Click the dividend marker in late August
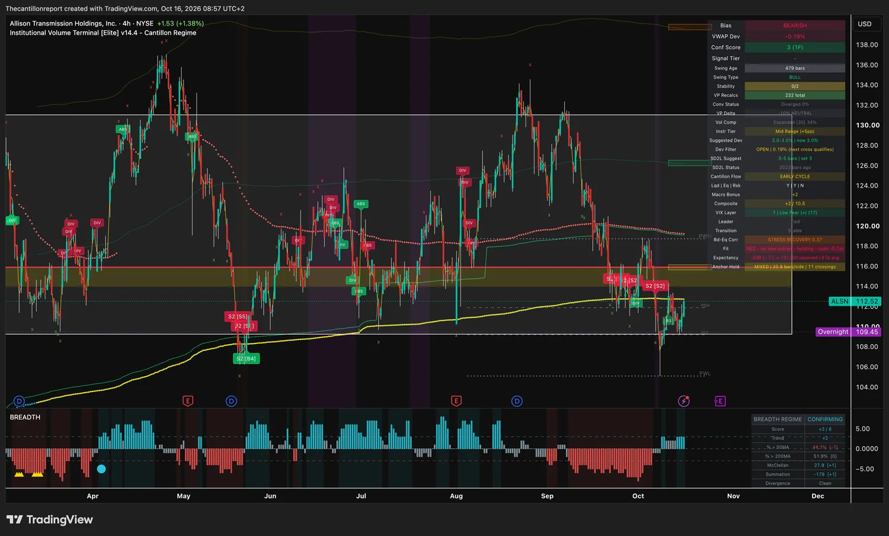This screenshot has width=889, height=536. (x=517, y=401)
